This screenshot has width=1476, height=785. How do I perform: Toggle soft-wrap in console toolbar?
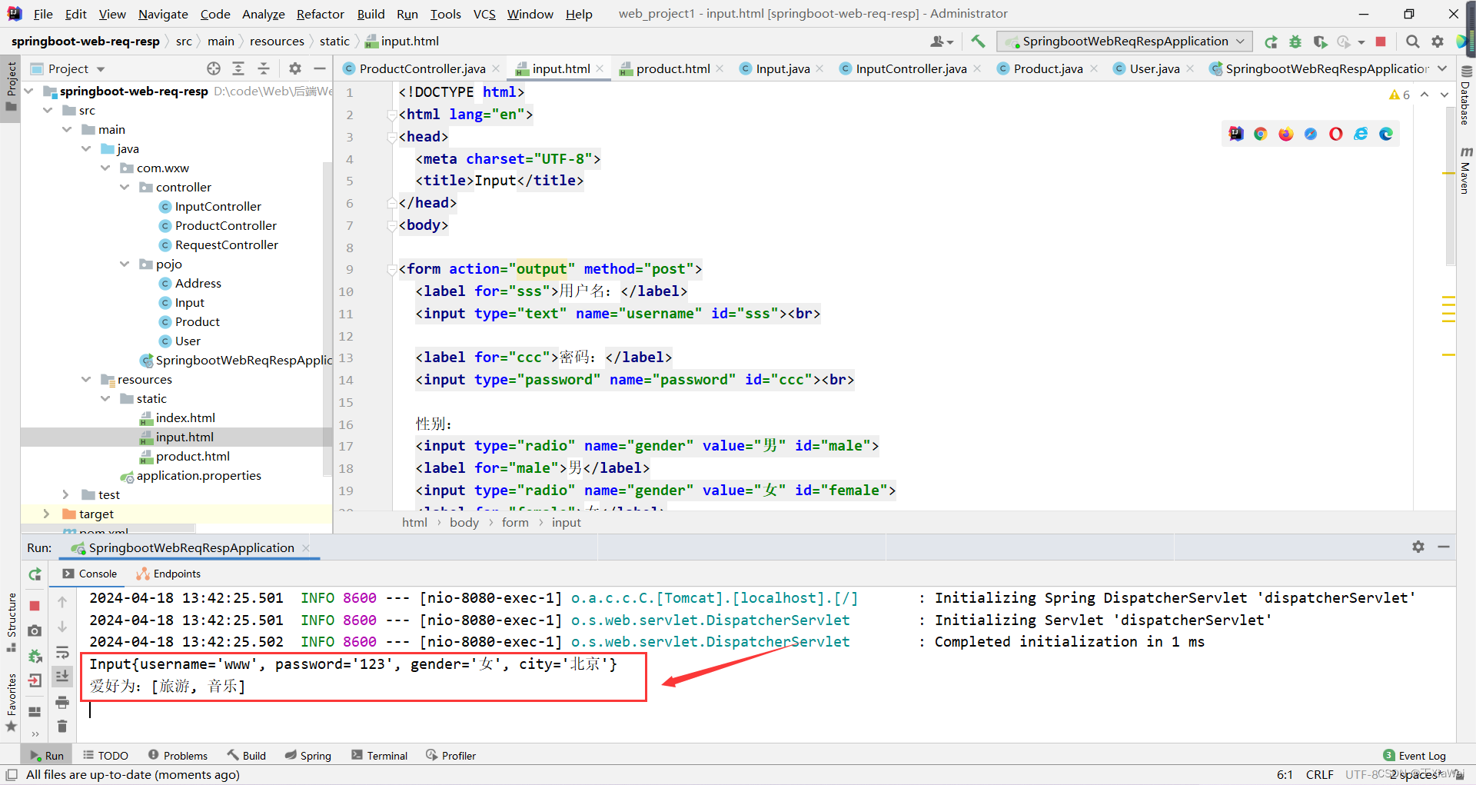(x=62, y=653)
